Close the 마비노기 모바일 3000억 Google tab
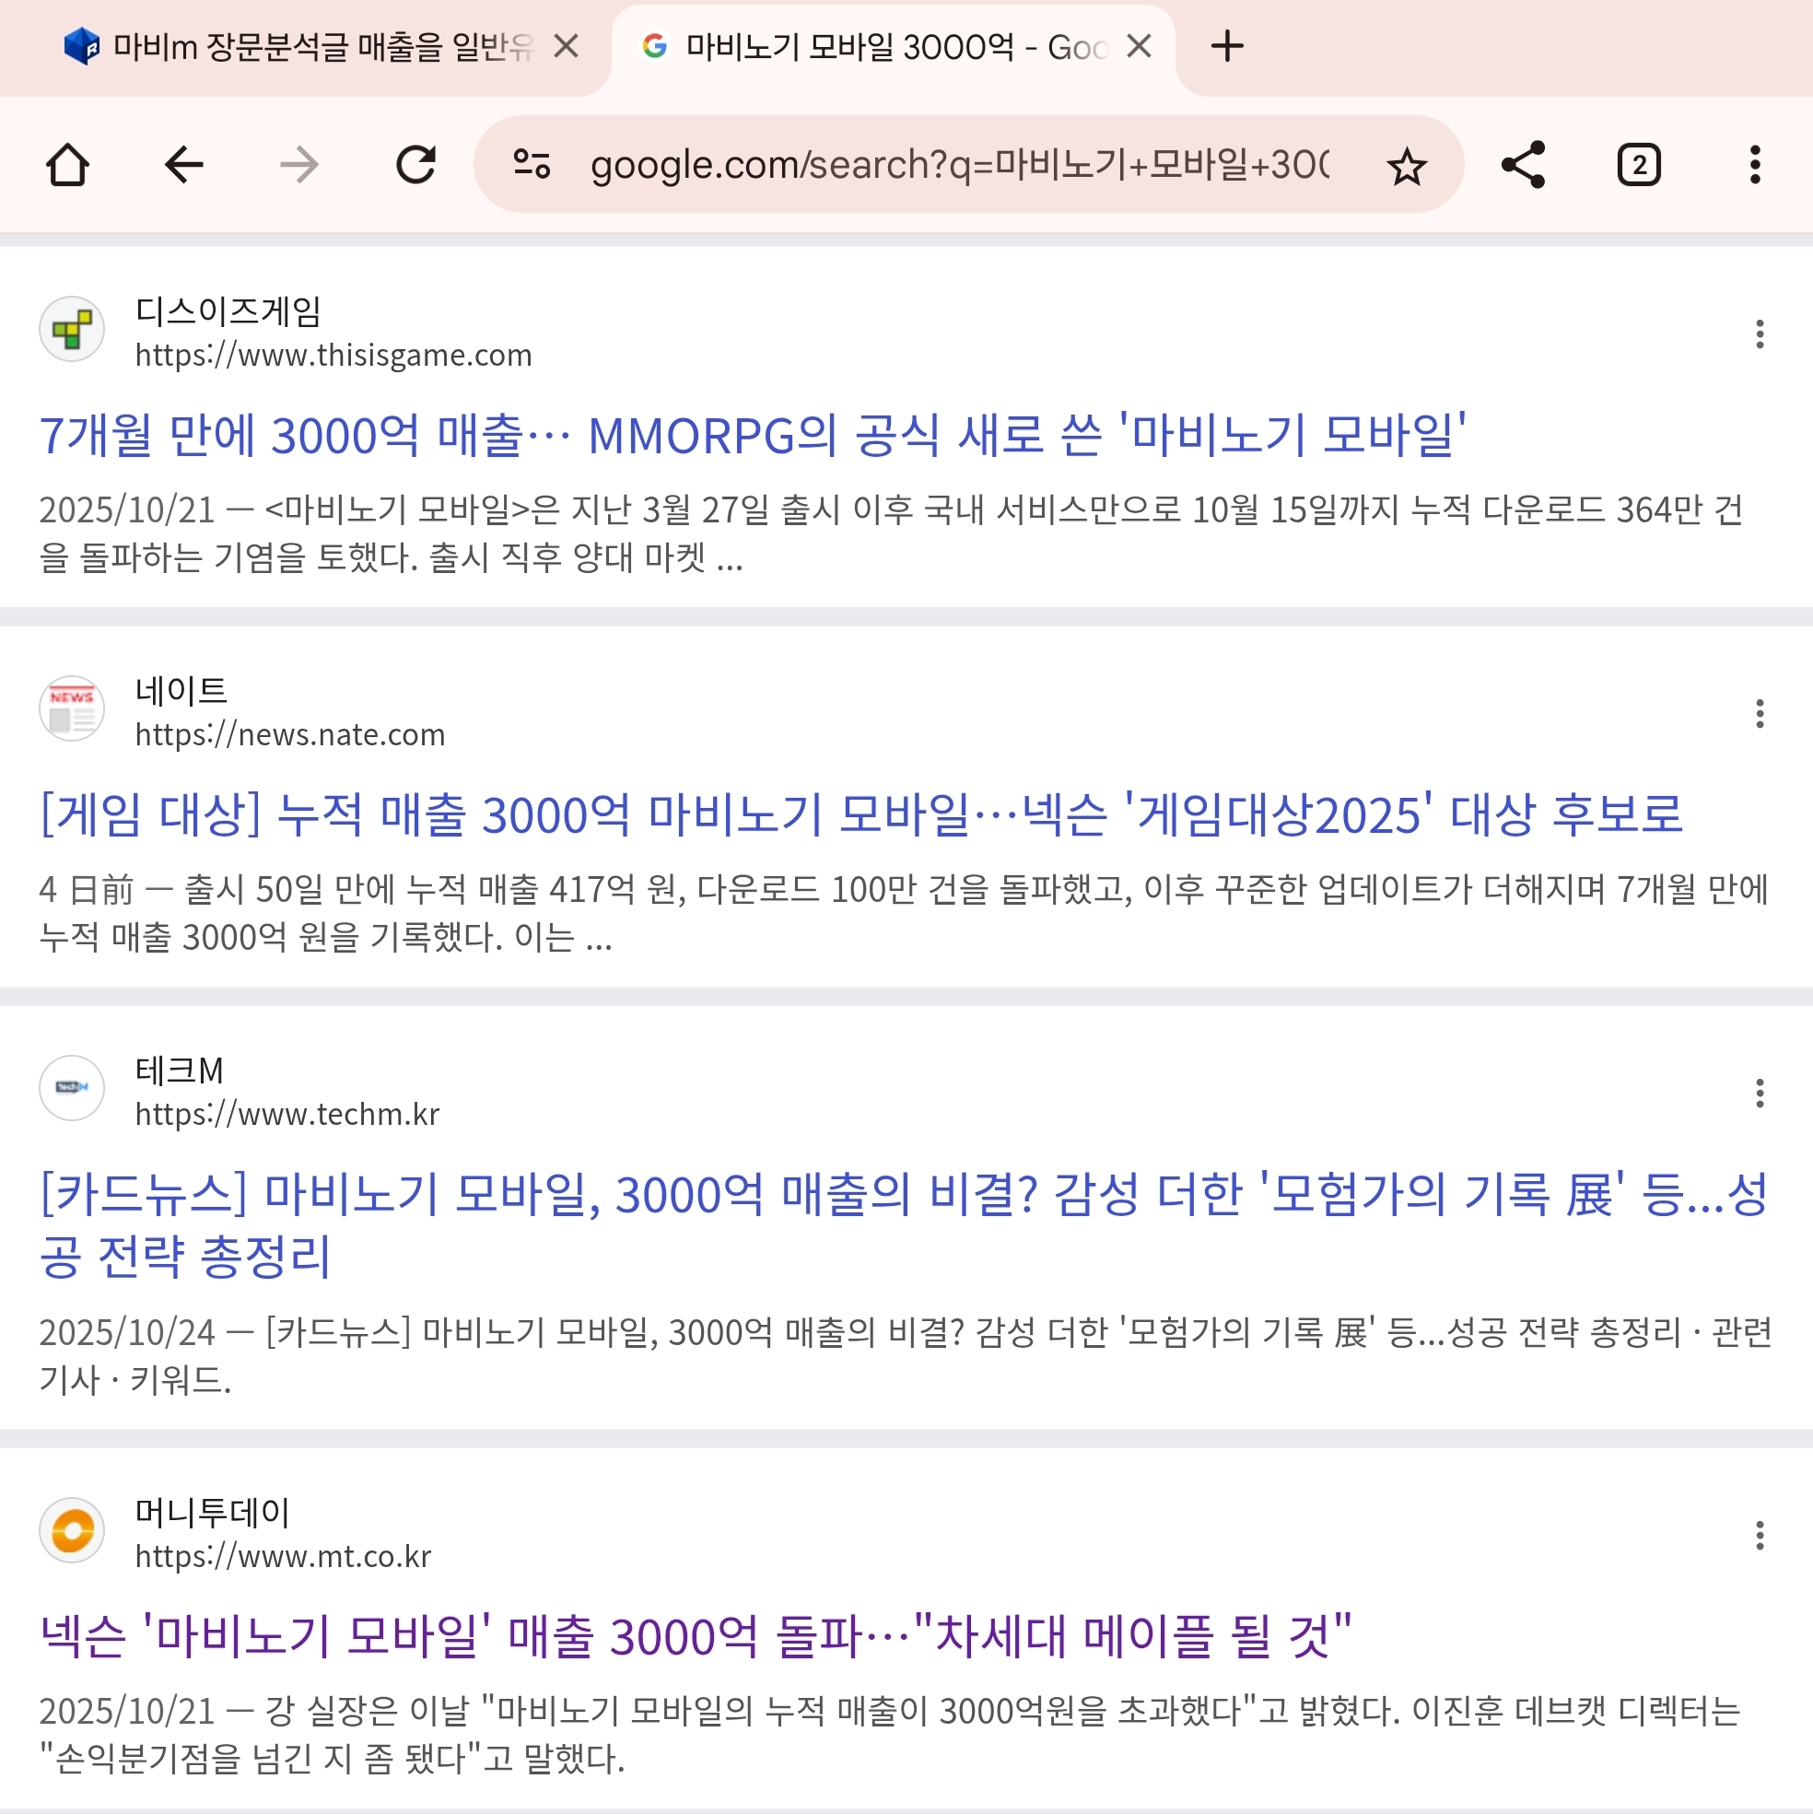The height and width of the screenshot is (1814, 1813). 1139,46
